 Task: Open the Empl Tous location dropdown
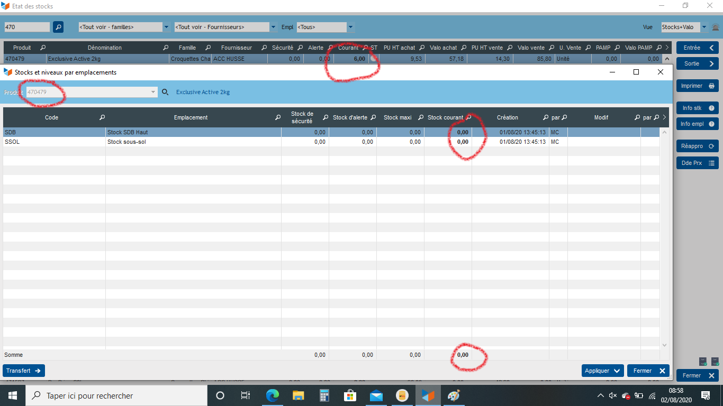tap(350, 27)
